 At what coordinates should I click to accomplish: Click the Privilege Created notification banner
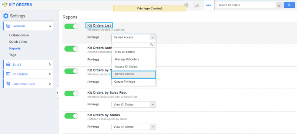[x=150, y=8]
